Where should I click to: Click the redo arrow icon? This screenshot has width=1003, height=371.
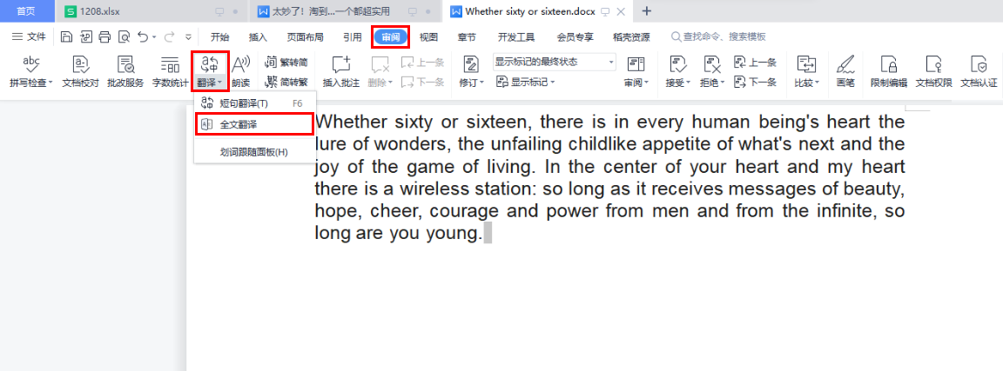click(170, 37)
